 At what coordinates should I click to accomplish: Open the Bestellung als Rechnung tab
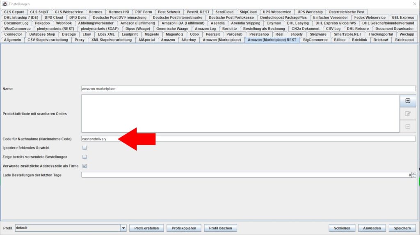[x=264, y=29]
